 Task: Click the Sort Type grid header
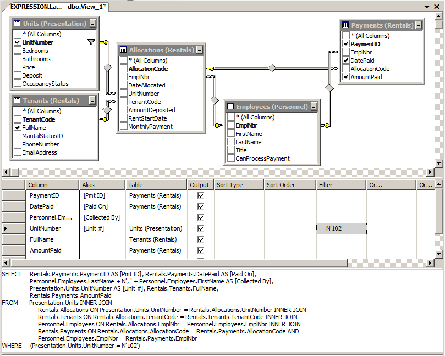pyautogui.click(x=239, y=185)
